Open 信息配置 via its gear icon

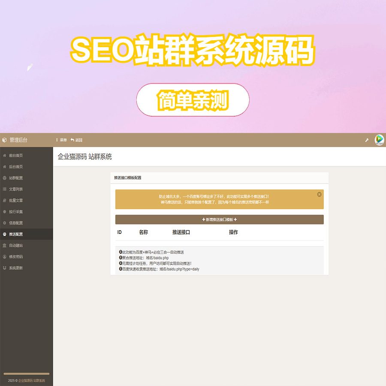(x=5, y=222)
